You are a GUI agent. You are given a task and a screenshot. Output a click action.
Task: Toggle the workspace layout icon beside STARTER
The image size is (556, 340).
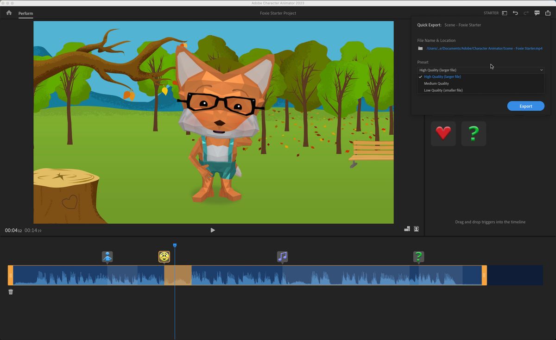(505, 13)
